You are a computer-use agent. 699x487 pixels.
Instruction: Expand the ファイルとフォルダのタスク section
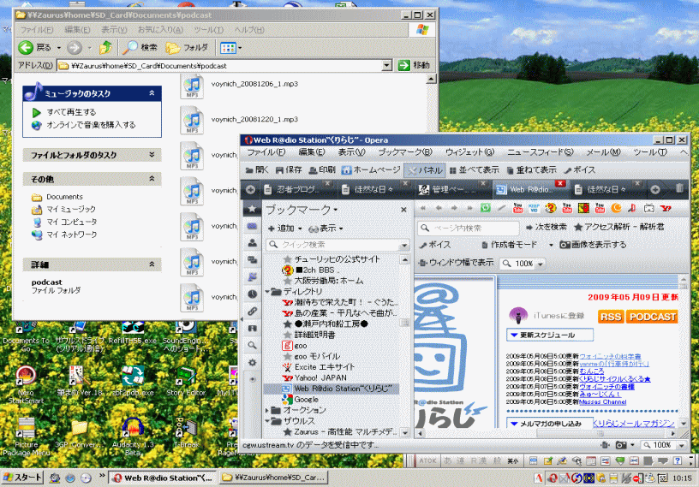click(152, 155)
